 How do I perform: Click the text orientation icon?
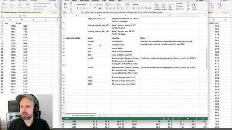point(118,4)
